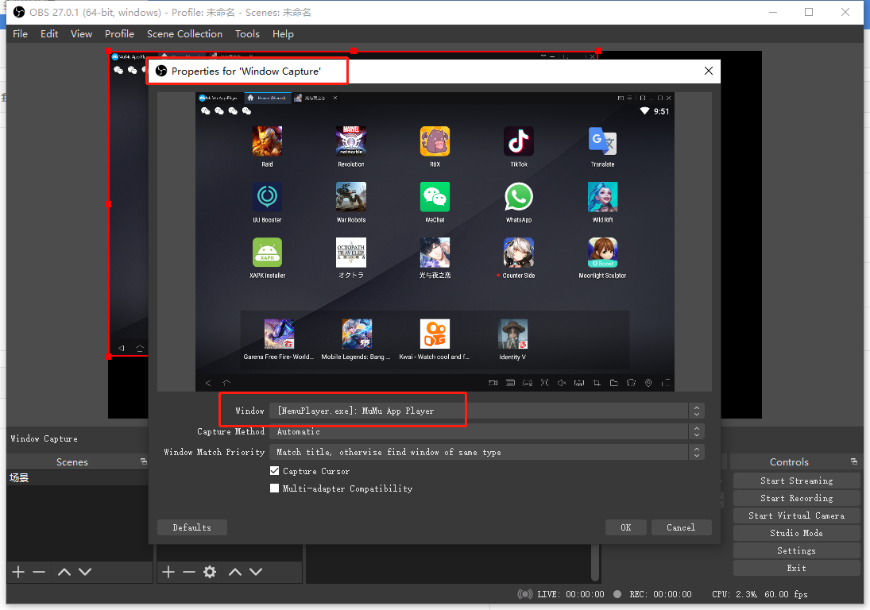This screenshot has height=610, width=870.
Task: Click Start Streaming
Action: tap(797, 481)
